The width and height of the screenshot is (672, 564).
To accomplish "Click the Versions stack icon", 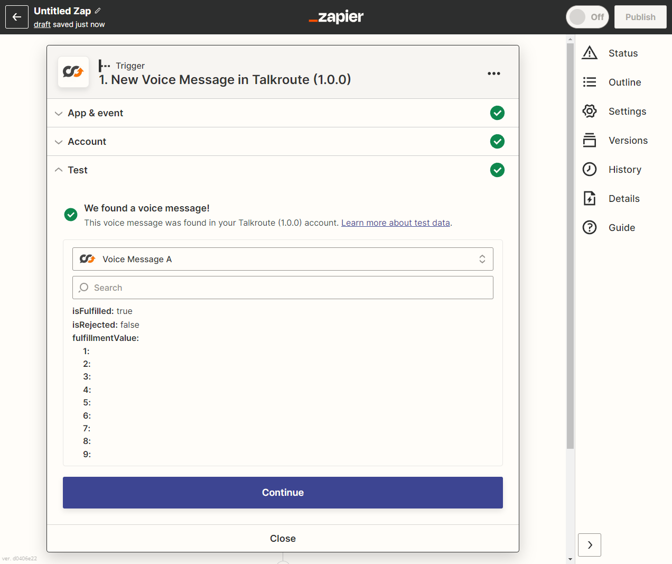I will pyautogui.click(x=590, y=140).
